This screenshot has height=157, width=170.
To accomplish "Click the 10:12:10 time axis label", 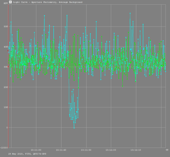I will pos(136,150).
